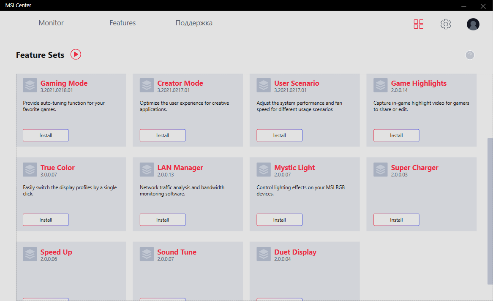Click the True Color layers icon

pyautogui.click(x=30, y=170)
